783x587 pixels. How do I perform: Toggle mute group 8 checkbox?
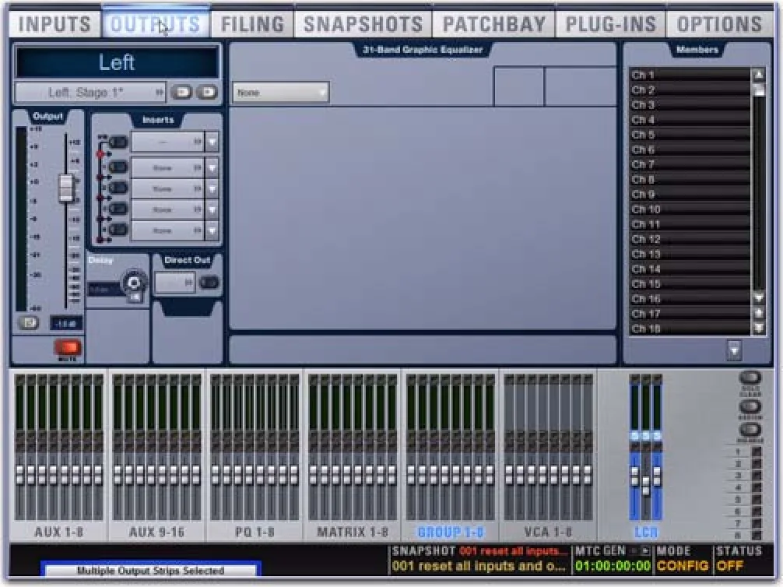click(x=757, y=535)
